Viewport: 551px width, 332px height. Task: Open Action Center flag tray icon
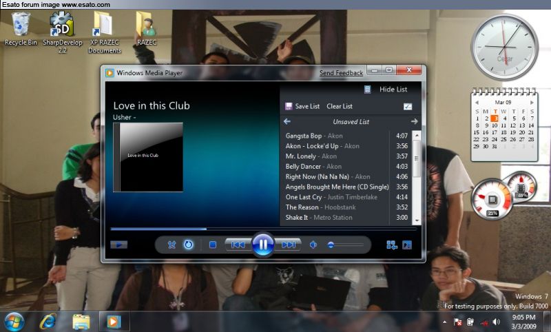point(458,322)
